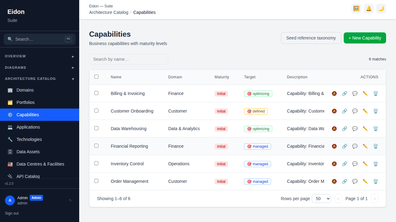
Task: Check the Financial Reporting row checkbox
Action: coord(96,146)
